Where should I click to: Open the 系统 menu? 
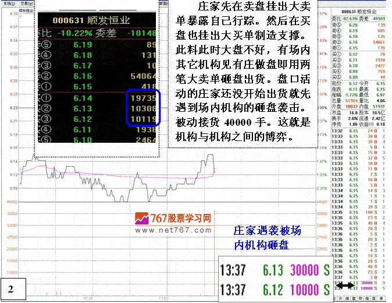point(8,2)
